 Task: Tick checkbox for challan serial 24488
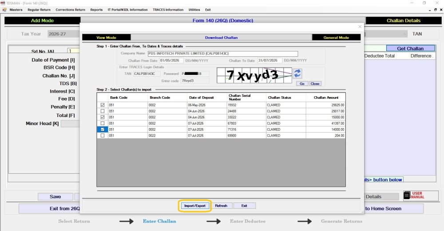(103, 111)
